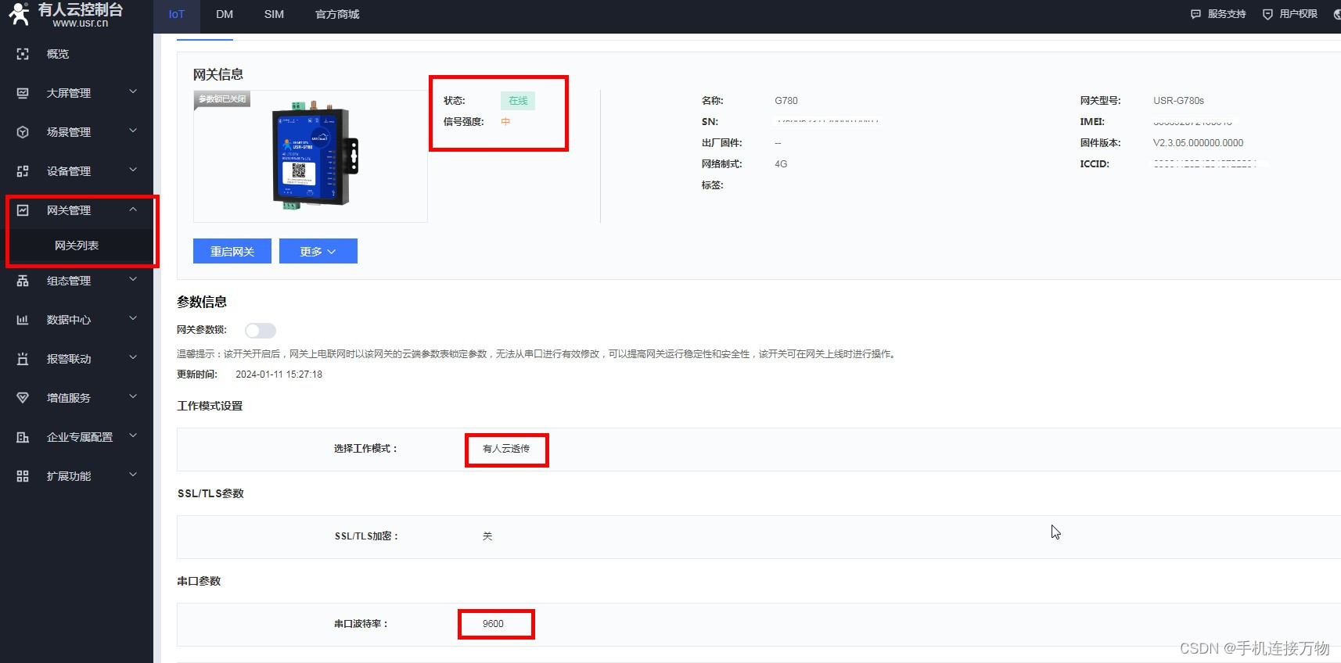Screen dimensions: 1341x663
Task: Click the 用户权限 shield icon
Action: tap(1267, 14)
